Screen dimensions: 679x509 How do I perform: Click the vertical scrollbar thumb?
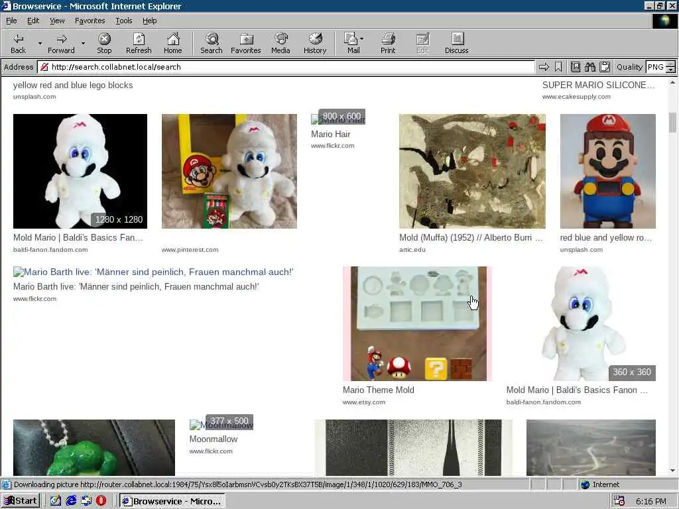[672, 122]
